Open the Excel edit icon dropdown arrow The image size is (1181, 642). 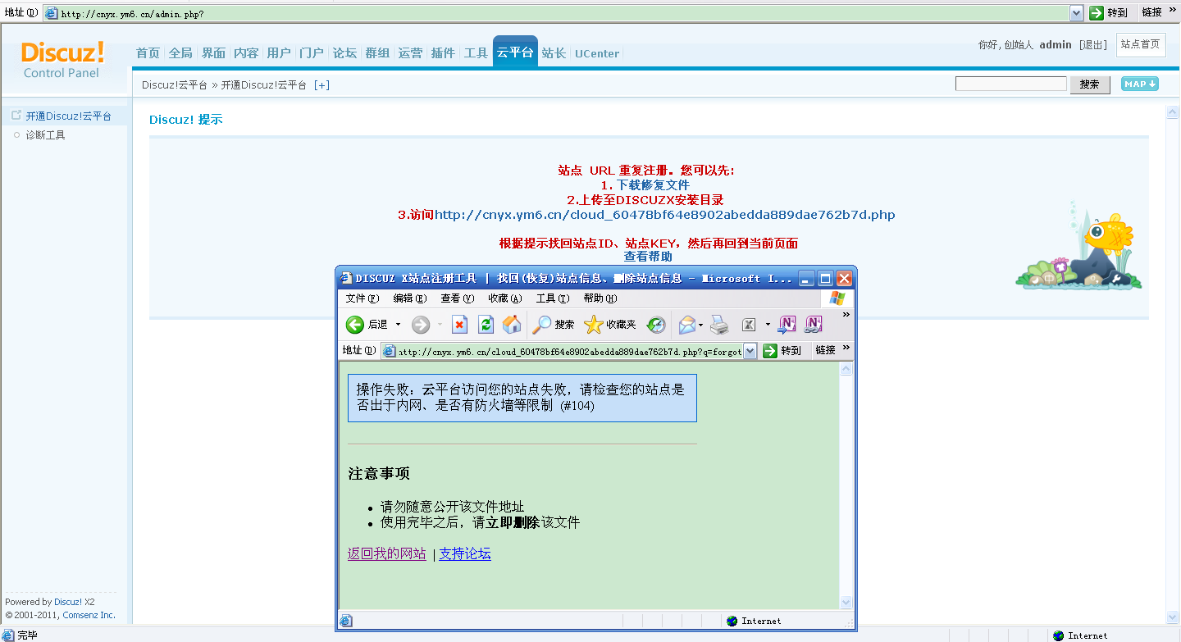click(768, 325)
